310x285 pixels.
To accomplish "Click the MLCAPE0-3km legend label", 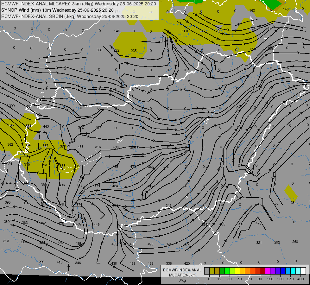I will click(x=182, y=275).
